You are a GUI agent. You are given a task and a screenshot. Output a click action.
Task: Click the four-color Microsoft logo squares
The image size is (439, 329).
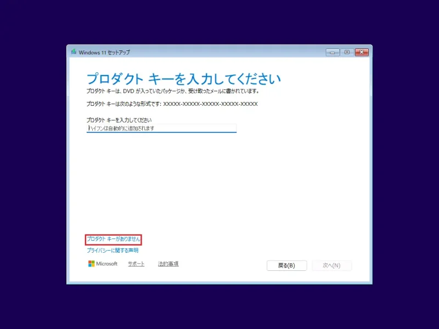pos(92,264)
